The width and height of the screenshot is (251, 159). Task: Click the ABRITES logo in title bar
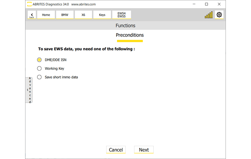pos(29,4)
